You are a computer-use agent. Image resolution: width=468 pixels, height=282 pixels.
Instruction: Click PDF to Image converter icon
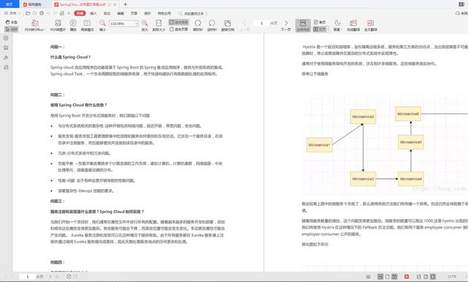pos(58,26)
